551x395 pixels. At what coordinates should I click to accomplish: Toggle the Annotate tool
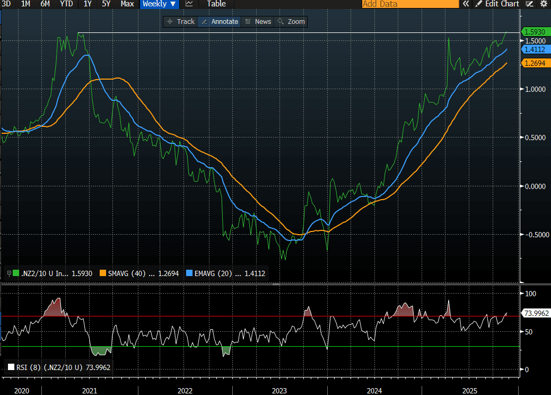tap(220, 22)
